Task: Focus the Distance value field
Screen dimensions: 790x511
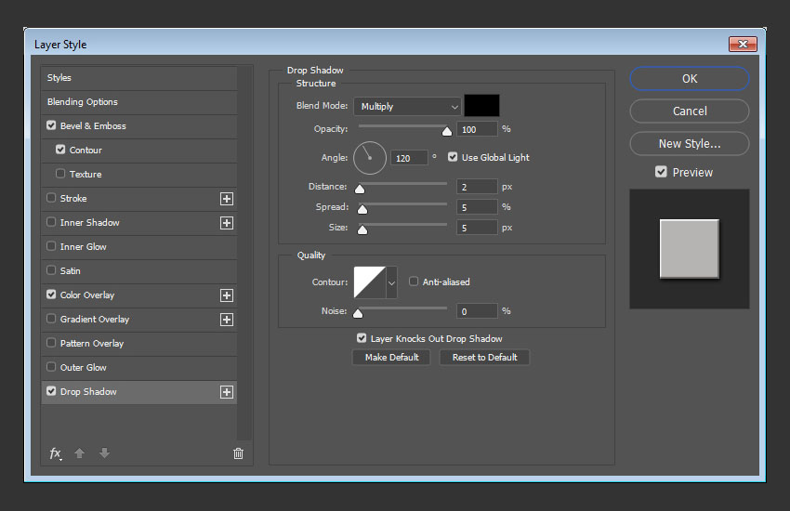Action: pos(477,187)
